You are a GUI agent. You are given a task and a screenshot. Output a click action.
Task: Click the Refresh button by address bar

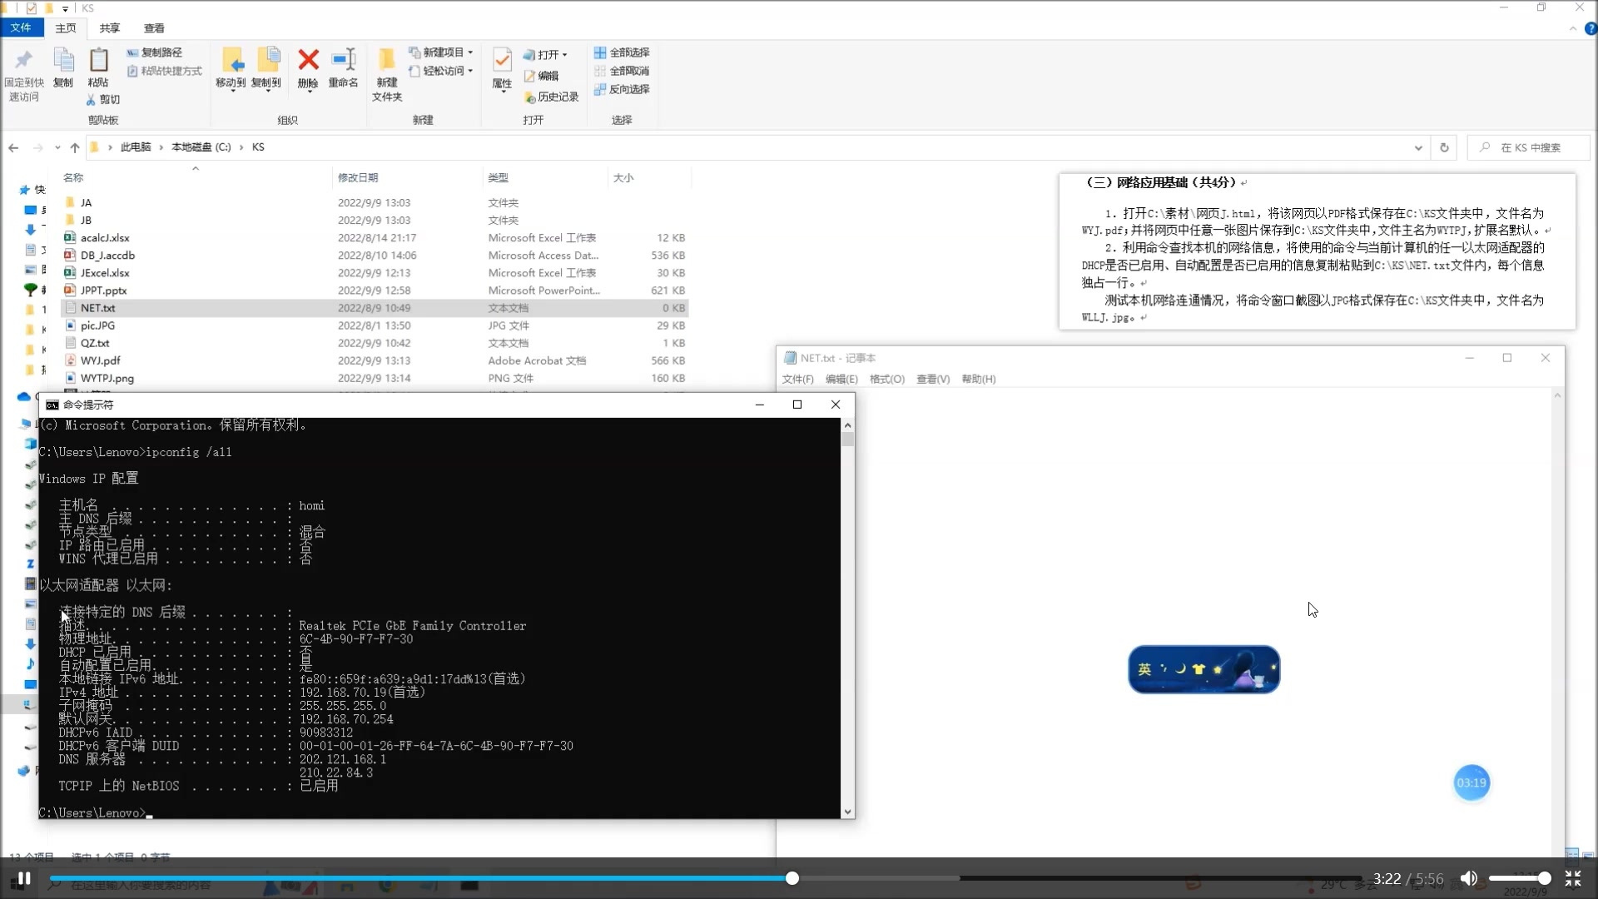coord(1444,147)
